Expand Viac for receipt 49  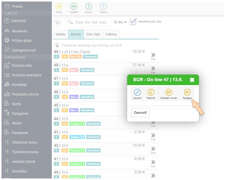pos(153,56)
